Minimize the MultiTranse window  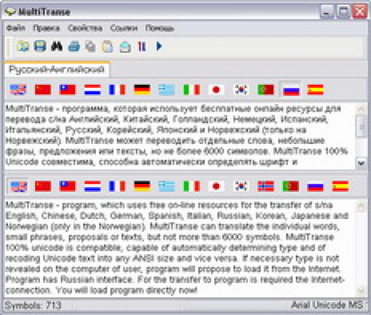(326, 11)
